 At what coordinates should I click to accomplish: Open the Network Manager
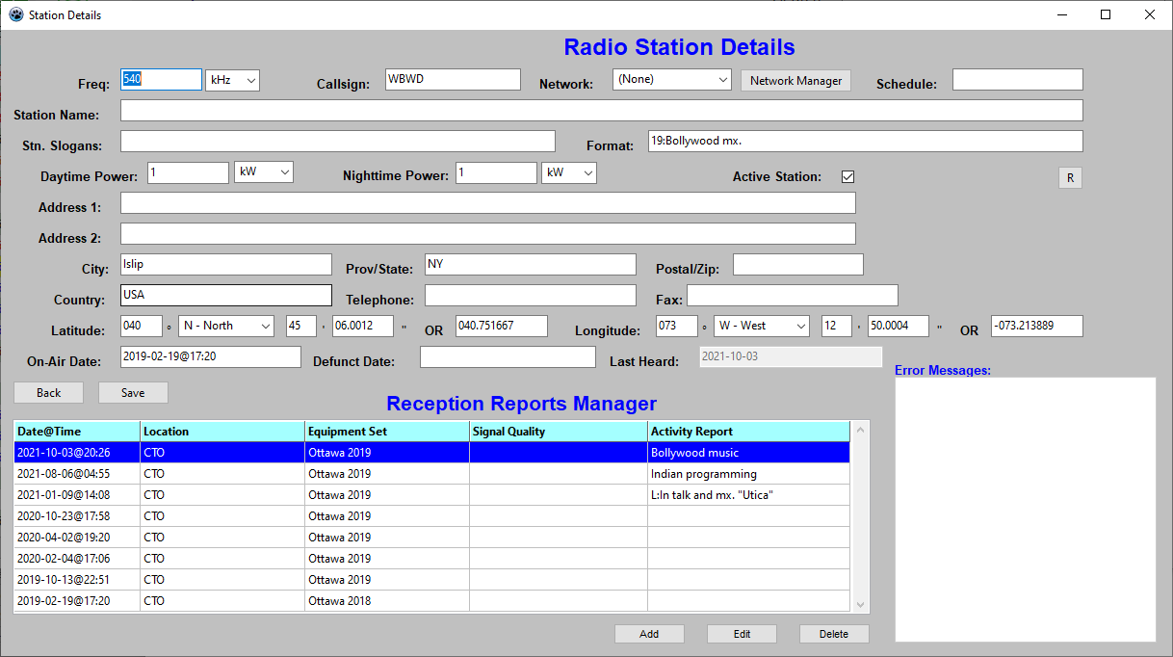795,81
